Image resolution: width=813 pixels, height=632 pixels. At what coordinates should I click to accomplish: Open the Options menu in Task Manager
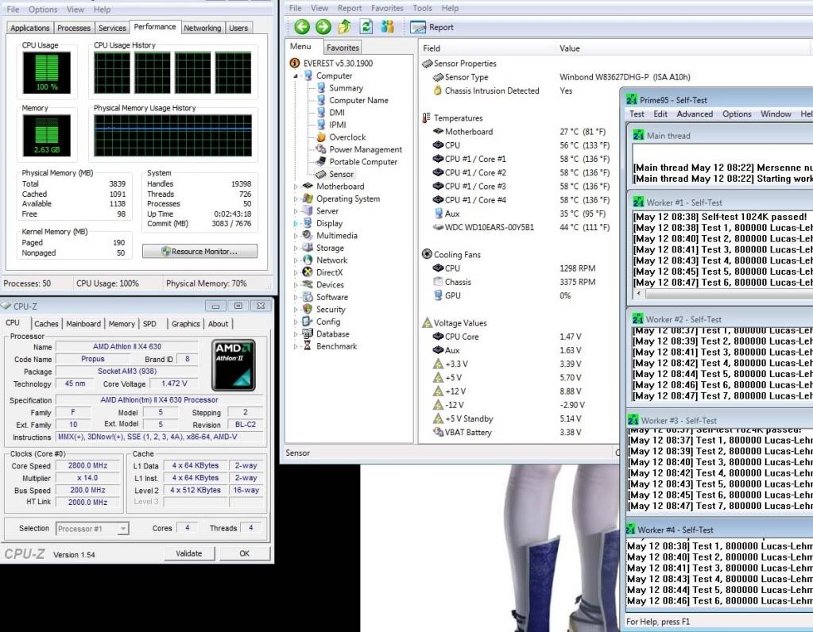tap(43, 10)
